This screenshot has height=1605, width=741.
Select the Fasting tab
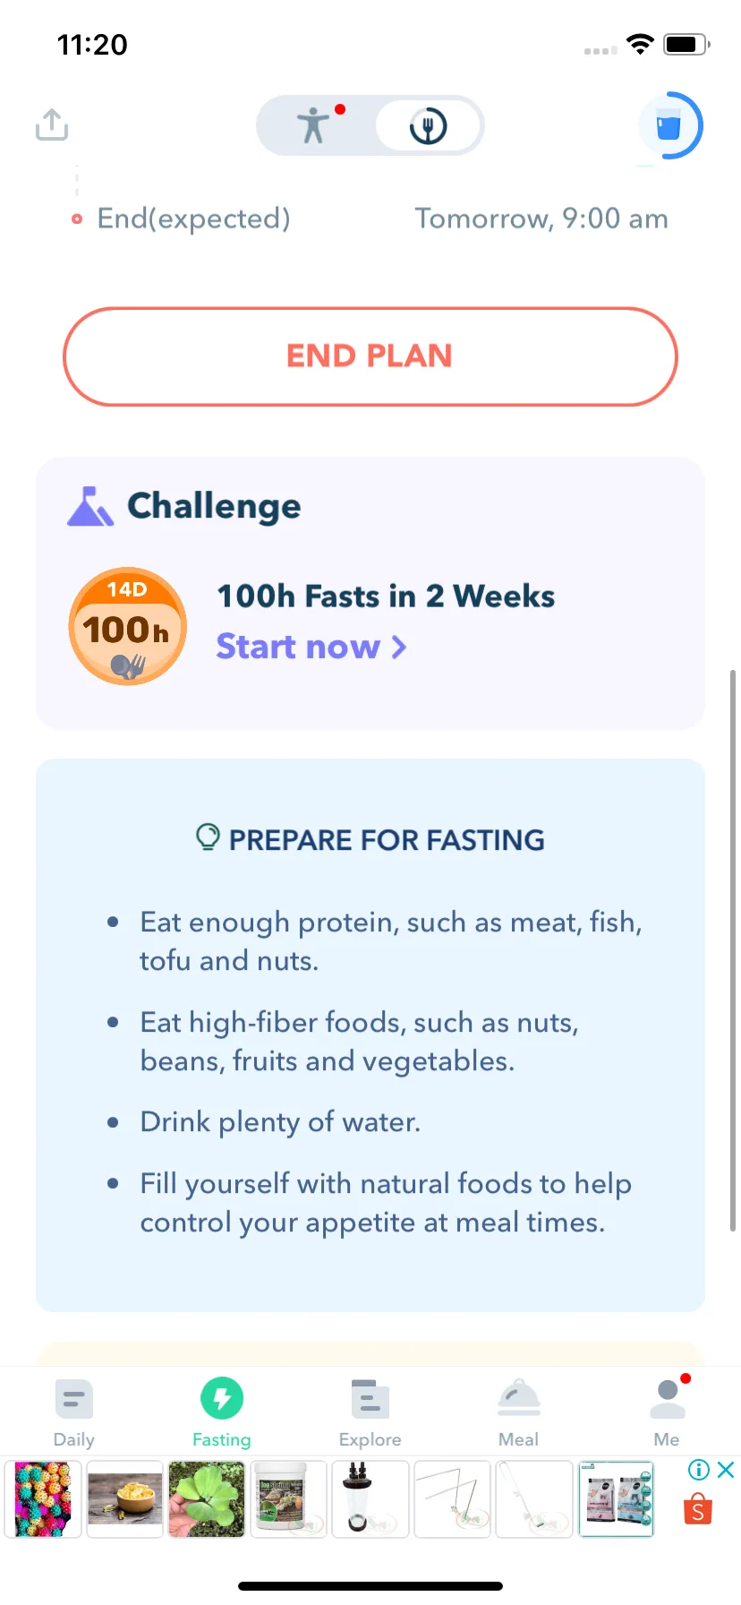[x=222, y=1412]
